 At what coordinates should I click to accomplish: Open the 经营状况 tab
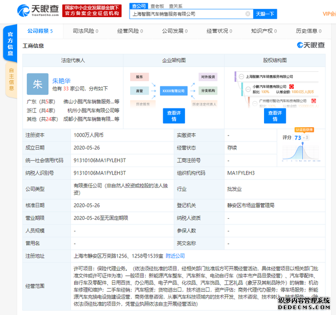point(219,31)
